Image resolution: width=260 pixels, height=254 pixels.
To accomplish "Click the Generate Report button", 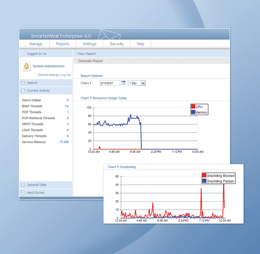I will 90,61.
